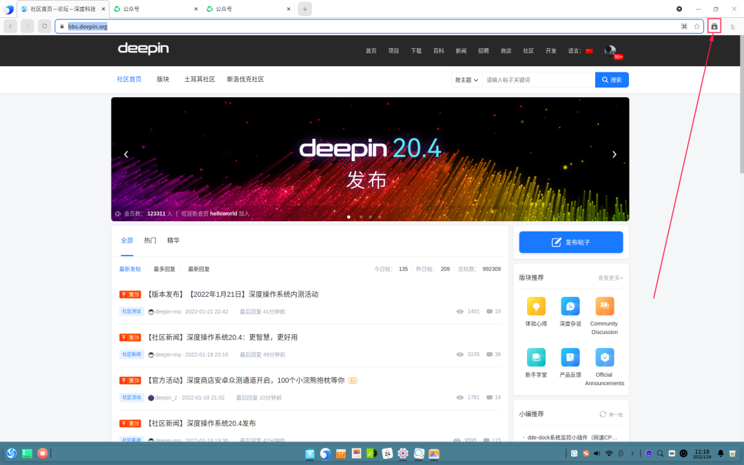Open the 深度杂谈 forum section icon
744x465 pixels.
pyautogui.click(x=570, y=307)
